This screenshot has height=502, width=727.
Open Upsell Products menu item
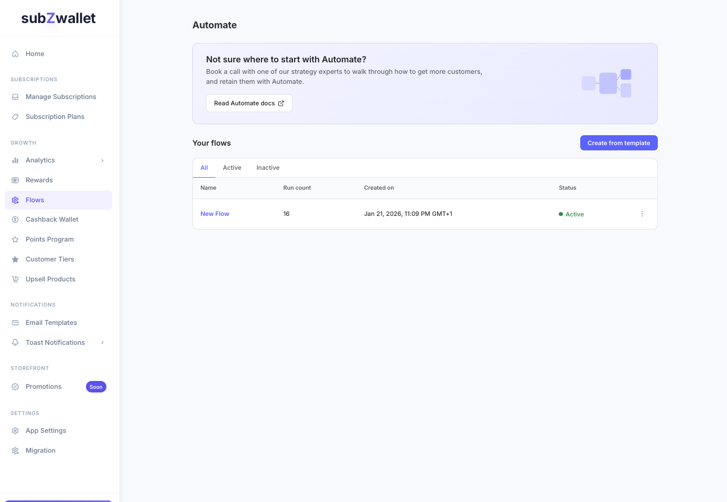[x=58, y=279]
